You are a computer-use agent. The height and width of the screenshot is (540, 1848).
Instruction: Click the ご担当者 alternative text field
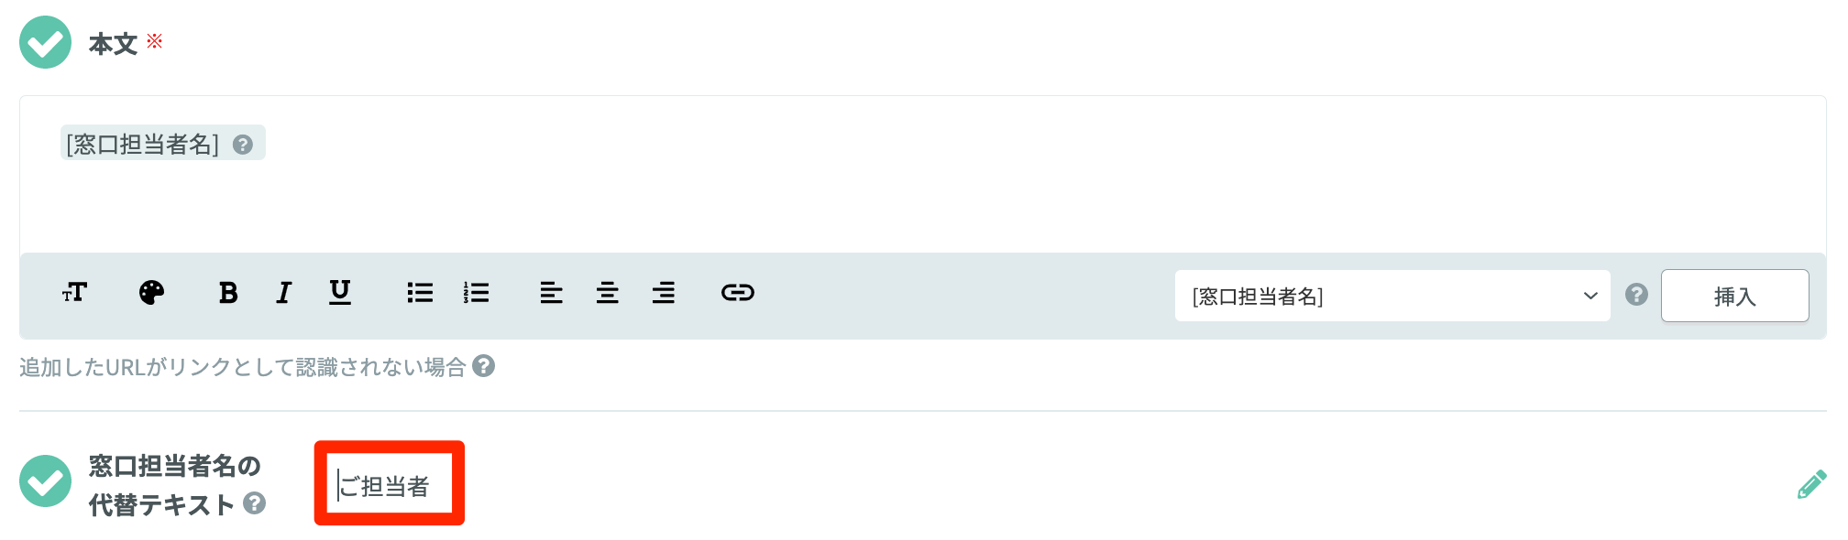click(390, 483)
